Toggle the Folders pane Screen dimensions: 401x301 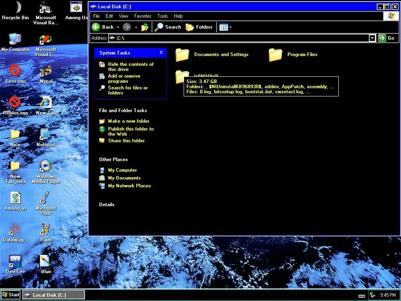pyautogui.click(x=199, y=27)
